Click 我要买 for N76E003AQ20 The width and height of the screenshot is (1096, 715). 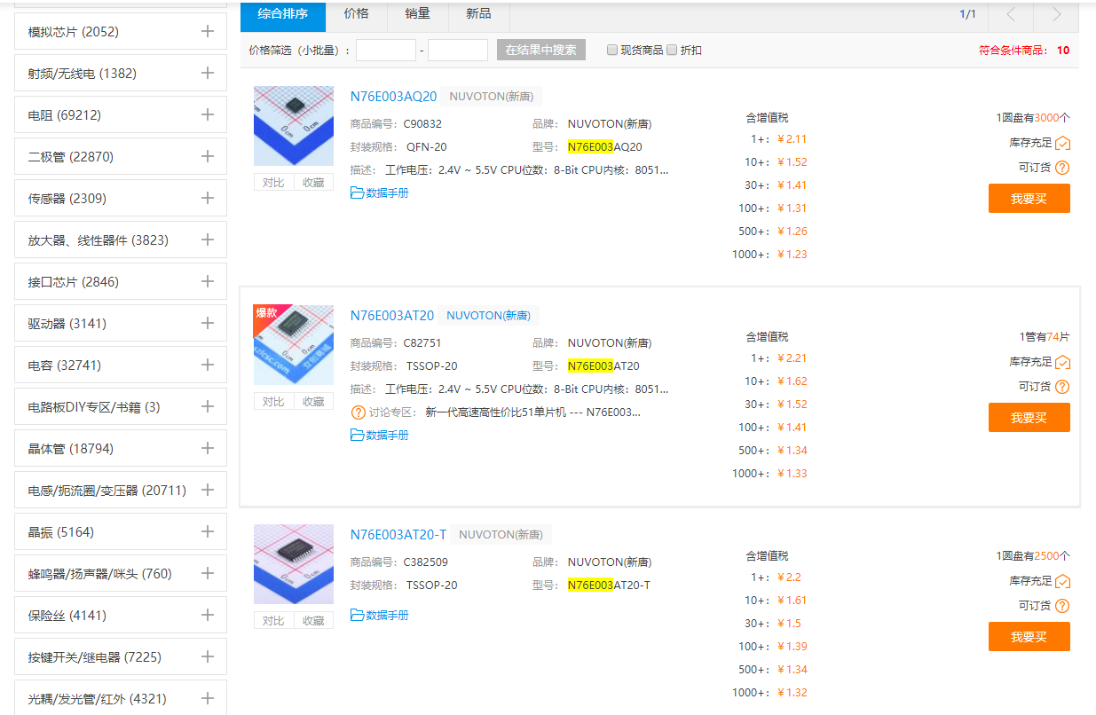point(1029,199)
